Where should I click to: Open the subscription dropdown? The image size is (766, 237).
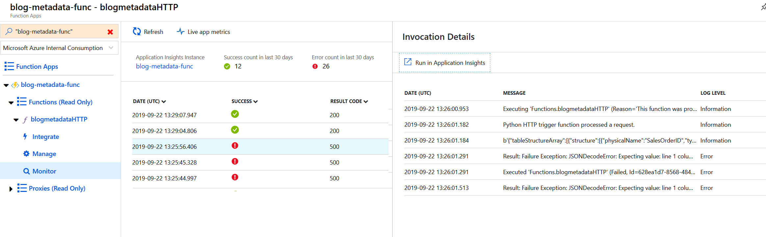[x=111, y=48]
